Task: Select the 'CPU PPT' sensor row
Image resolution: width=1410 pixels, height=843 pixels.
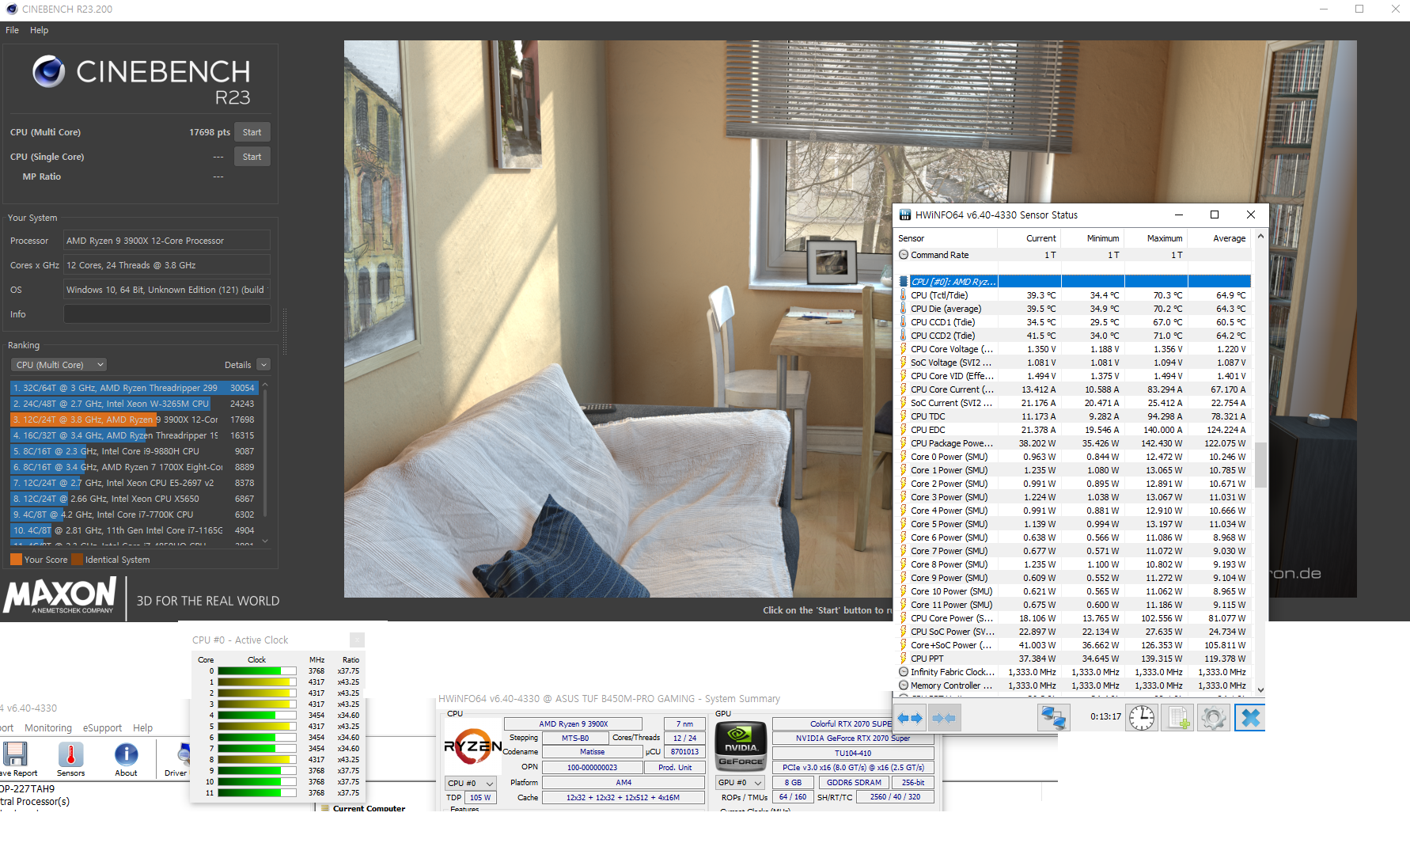Action: [x=1074, y=659]
